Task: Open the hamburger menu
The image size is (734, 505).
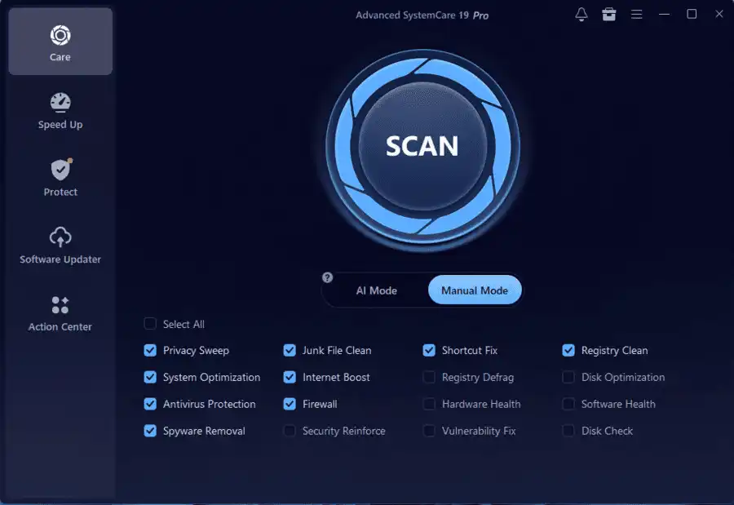Action: [x=636, y=14]
